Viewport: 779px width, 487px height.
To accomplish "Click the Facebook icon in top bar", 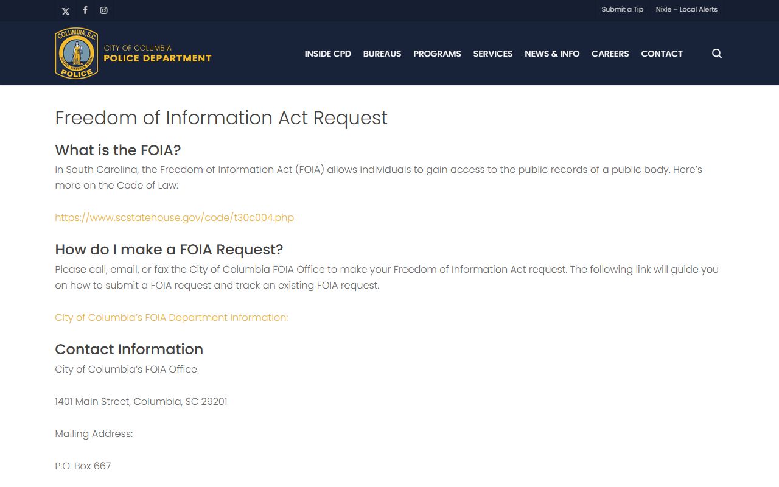I will coord(85,10).
